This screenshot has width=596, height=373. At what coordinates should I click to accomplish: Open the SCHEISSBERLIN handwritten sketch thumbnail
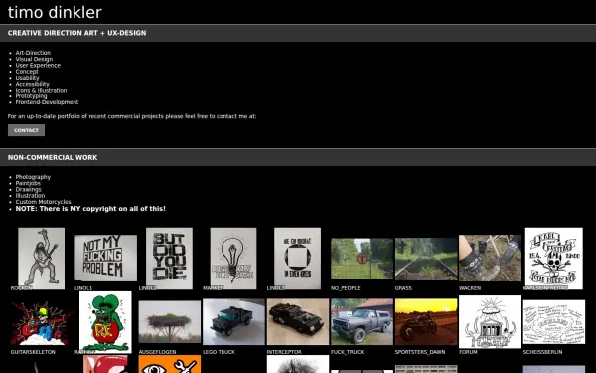(x=554, y=322)
